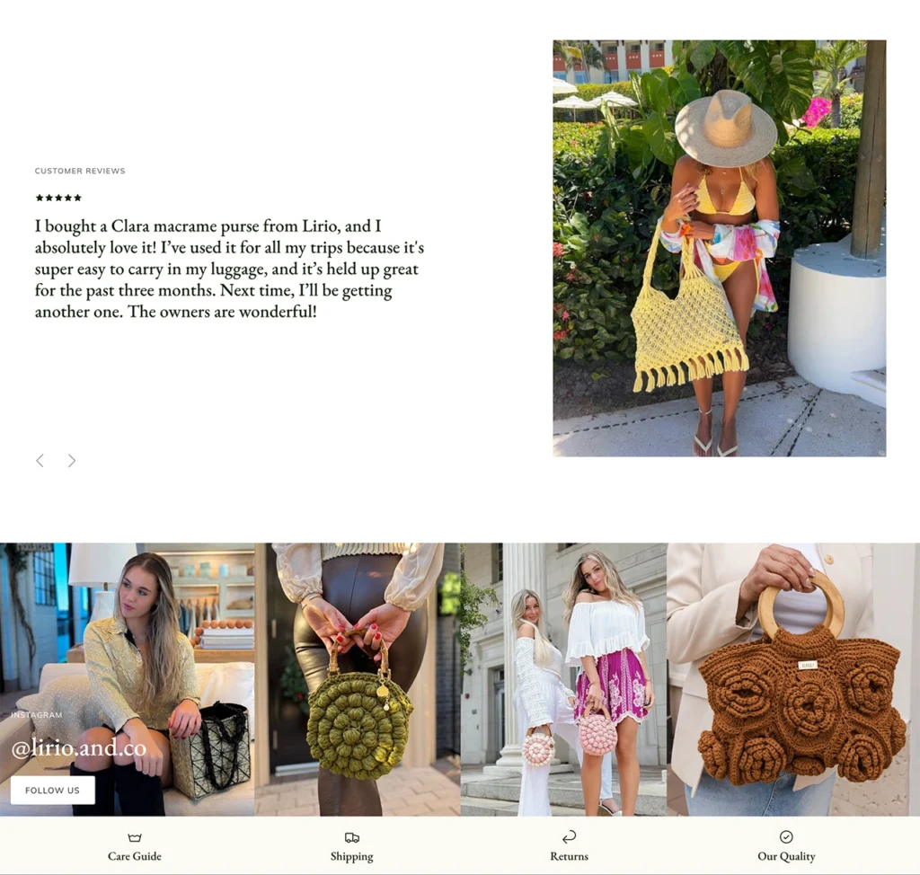Open the yellow macrame purse review photo
The width and height of the screenshot is (920, 875).
tap(720, 248)
